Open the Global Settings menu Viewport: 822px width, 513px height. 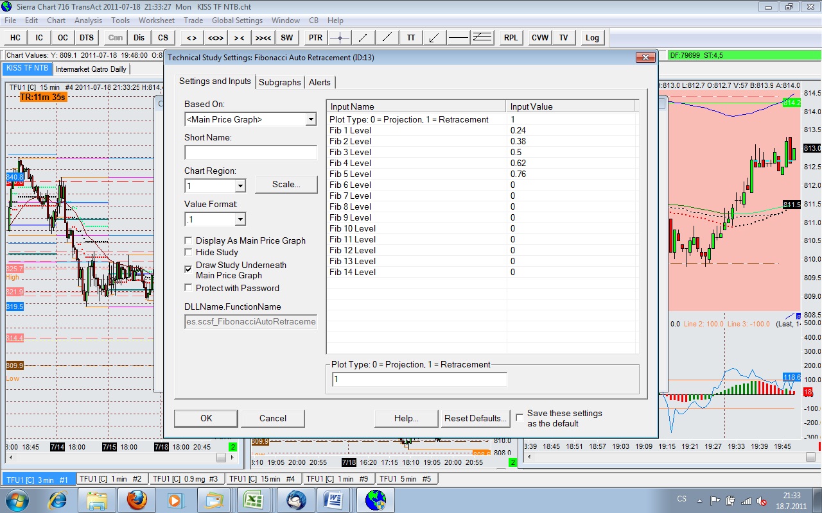(x=237, y=21)
